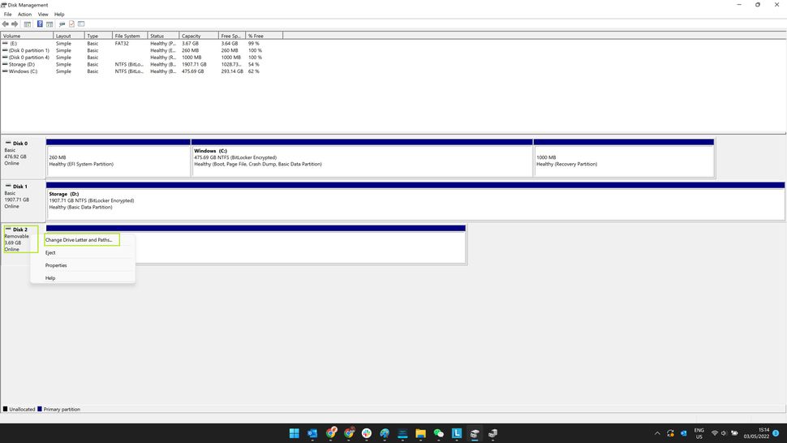Viewport: 787px width, 443px height.
Task: Open the Edge-like globe icon on taskbar
Action: [x=385, y=433]
